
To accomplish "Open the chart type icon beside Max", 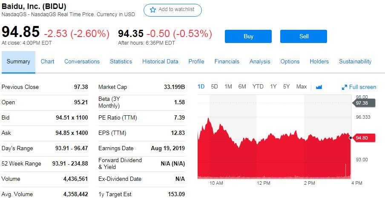I will tap(319, 87).
